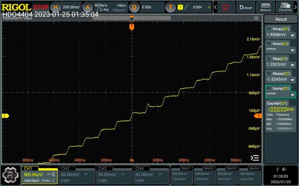Click the orange trigger level marker on right edge

[x=258, y=116]
